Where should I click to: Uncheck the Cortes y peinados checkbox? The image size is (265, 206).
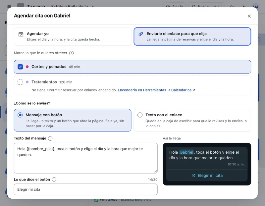(x=20, y=67)
